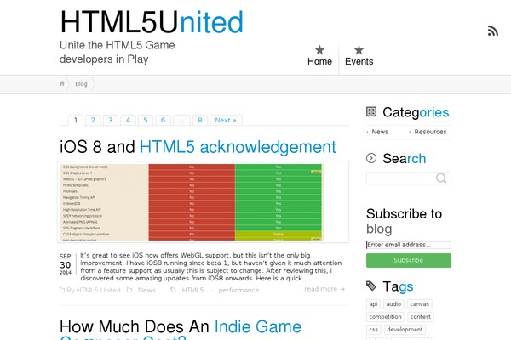Viewport: 511px width, 340px height.
Task: Click tag icon before HTML5 post tag
Action: tap(174, 290)
